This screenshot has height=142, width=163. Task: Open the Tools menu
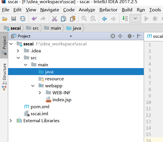click(155, 10)
